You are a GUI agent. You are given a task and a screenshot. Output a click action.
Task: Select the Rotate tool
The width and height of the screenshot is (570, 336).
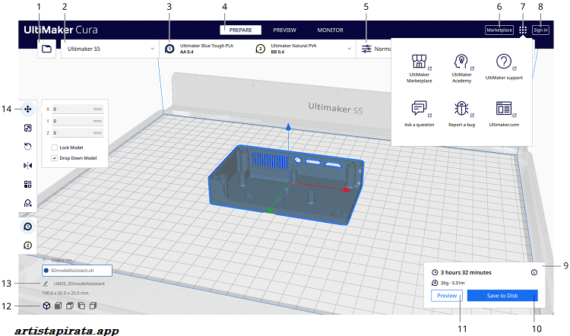point(27,147)
